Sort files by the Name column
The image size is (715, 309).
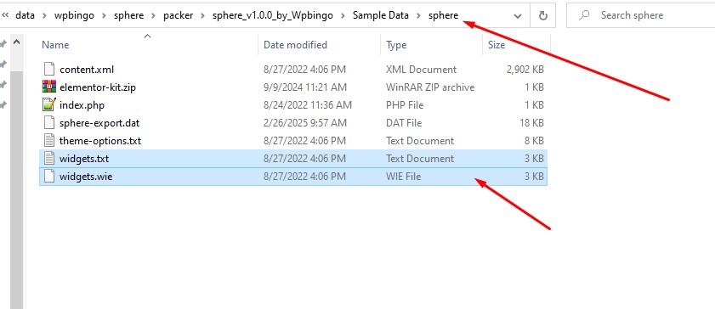pos(55,45)
